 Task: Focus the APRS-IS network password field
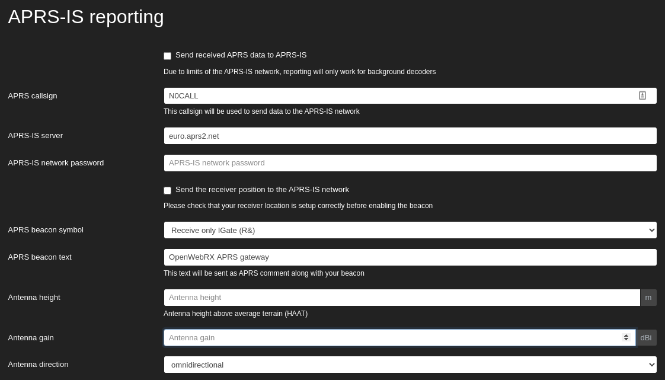point(410,163)
